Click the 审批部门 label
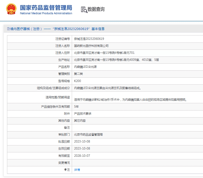 coord(64,134)
